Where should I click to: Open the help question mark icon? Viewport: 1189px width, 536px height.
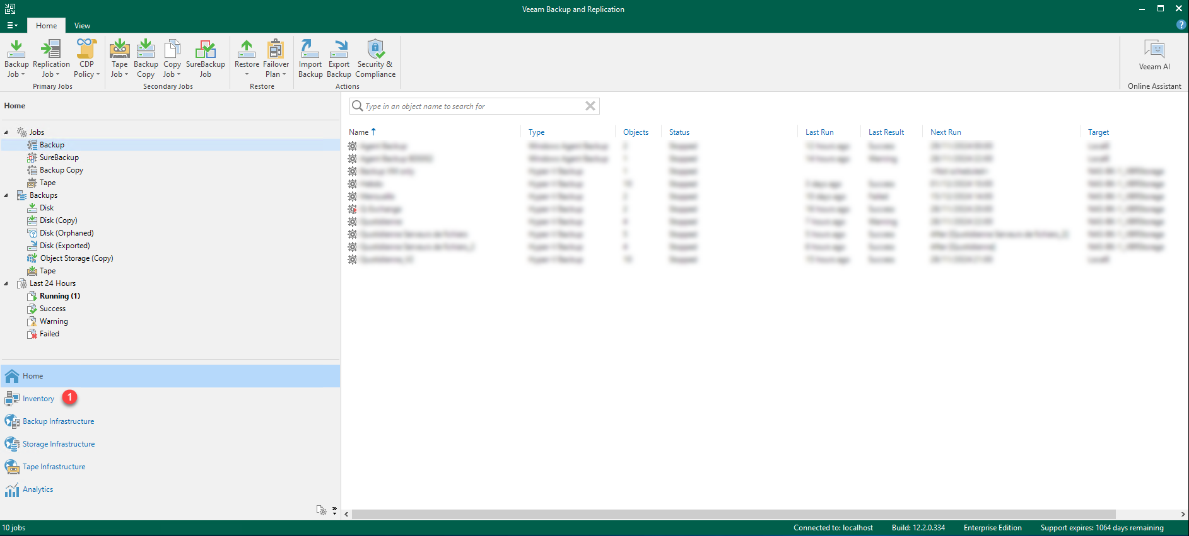pos(1181,25)
